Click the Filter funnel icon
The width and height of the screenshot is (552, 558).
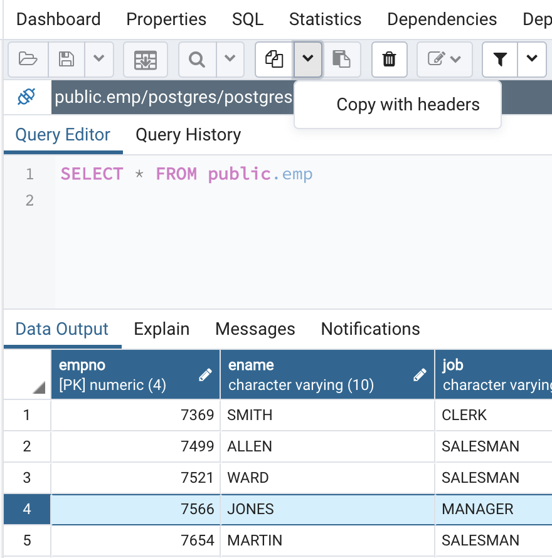tap(499, 60)
